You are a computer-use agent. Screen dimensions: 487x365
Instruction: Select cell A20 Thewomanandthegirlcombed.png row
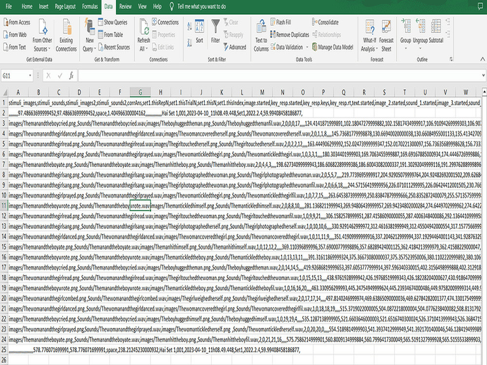18,298
